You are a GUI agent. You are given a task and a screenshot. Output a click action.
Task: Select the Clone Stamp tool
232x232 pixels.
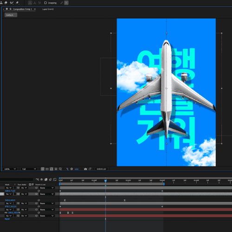1,3
